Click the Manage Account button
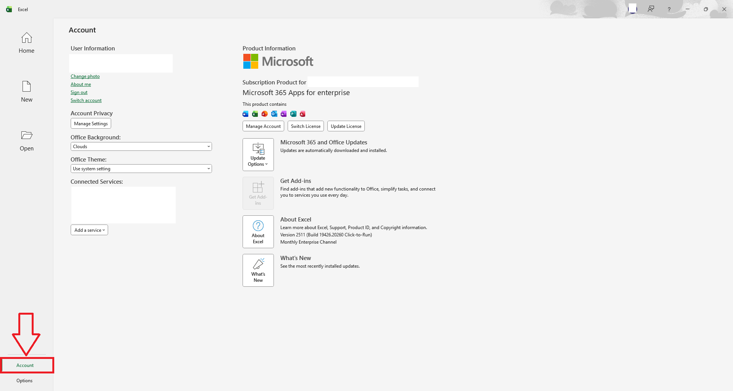This screenshot has height=391, width=733. pos(263,126)
